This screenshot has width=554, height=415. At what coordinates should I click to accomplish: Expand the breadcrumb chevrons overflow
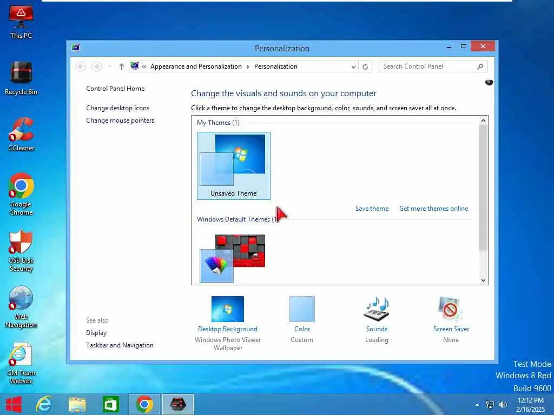click(x=144, y=66)
